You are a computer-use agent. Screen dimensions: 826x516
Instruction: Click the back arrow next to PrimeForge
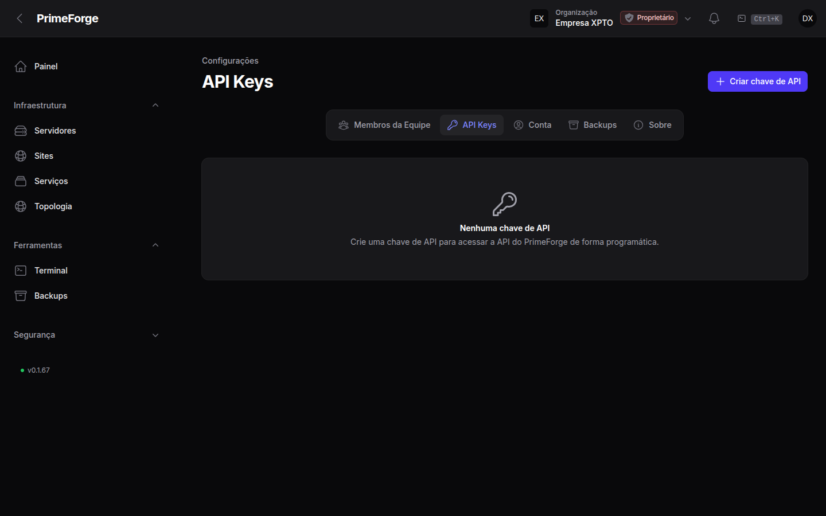[20, 18]
